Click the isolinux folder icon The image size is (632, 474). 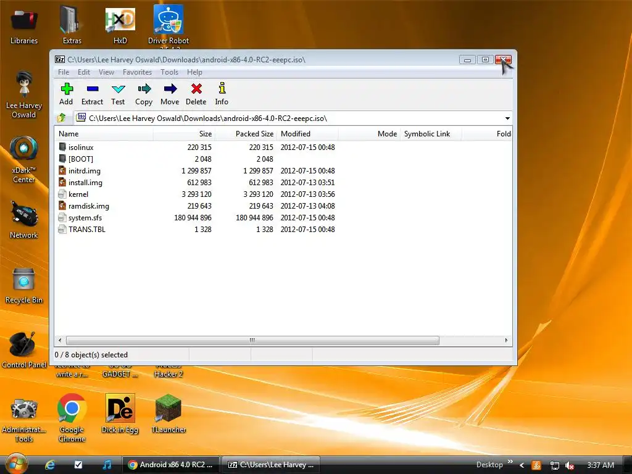tap(62, 147)
